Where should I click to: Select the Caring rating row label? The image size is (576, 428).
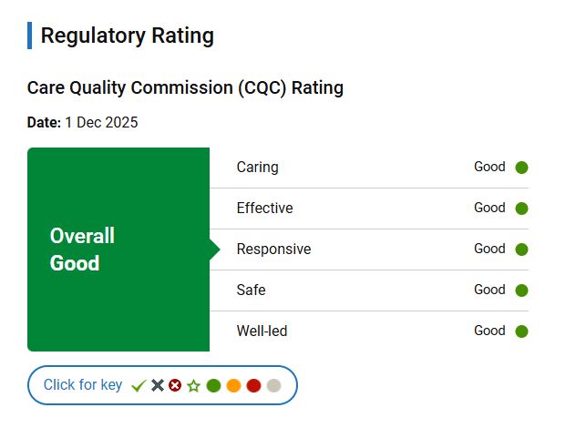click(x=257, y=168)
